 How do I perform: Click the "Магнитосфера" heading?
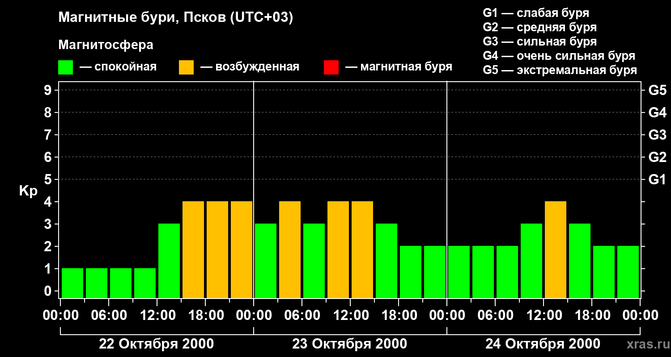point(106,45)
